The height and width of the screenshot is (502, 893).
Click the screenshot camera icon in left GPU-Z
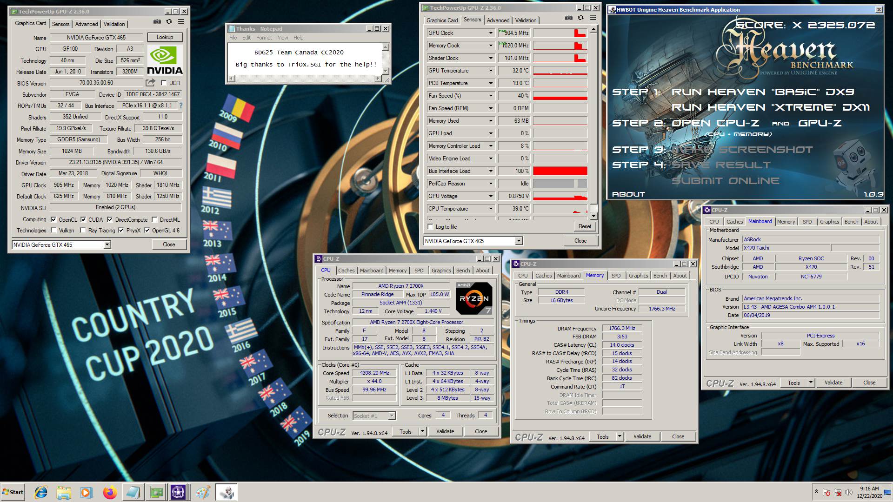click(x=157, y=22)
